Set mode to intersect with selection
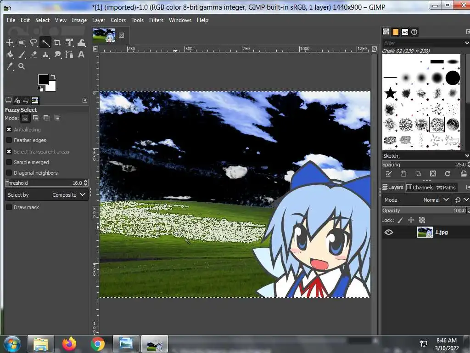 point(57,118)
